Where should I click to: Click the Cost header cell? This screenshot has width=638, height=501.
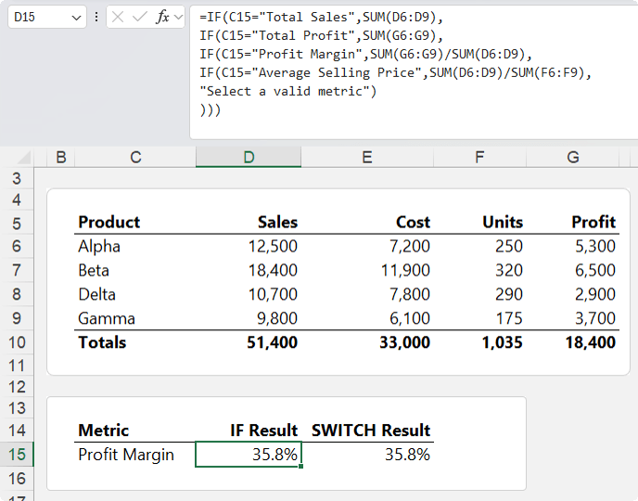click(367, 223)
